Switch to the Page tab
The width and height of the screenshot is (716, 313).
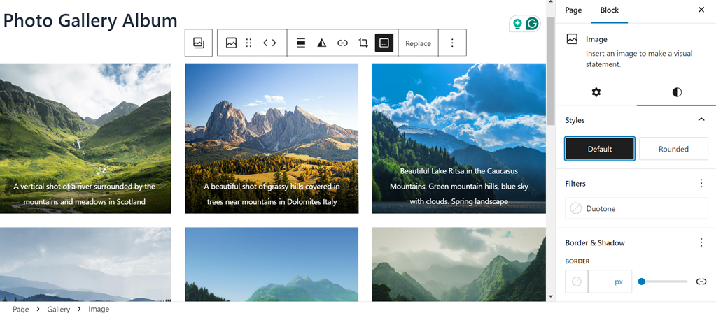coord(573,10)
